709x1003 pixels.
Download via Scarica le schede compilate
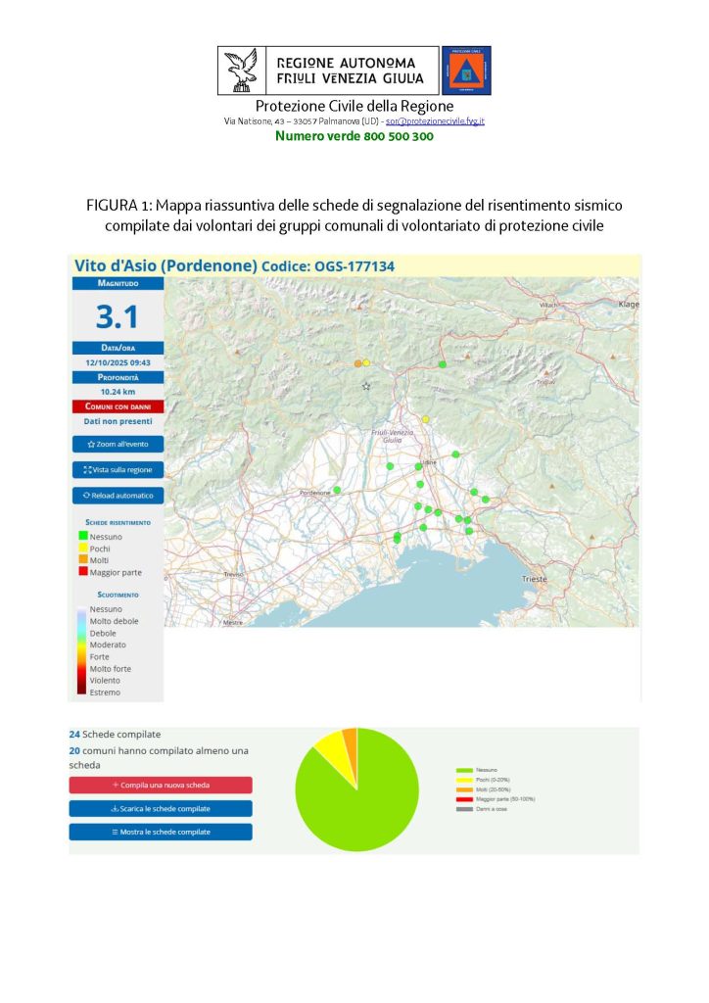[161, 808]
